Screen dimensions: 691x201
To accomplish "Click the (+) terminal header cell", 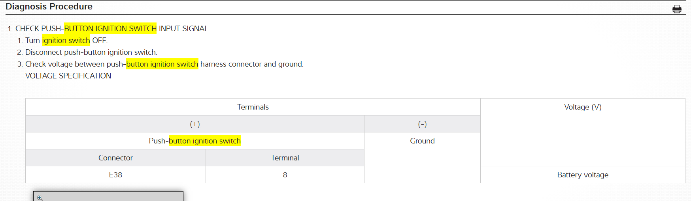I will [194, 124].
